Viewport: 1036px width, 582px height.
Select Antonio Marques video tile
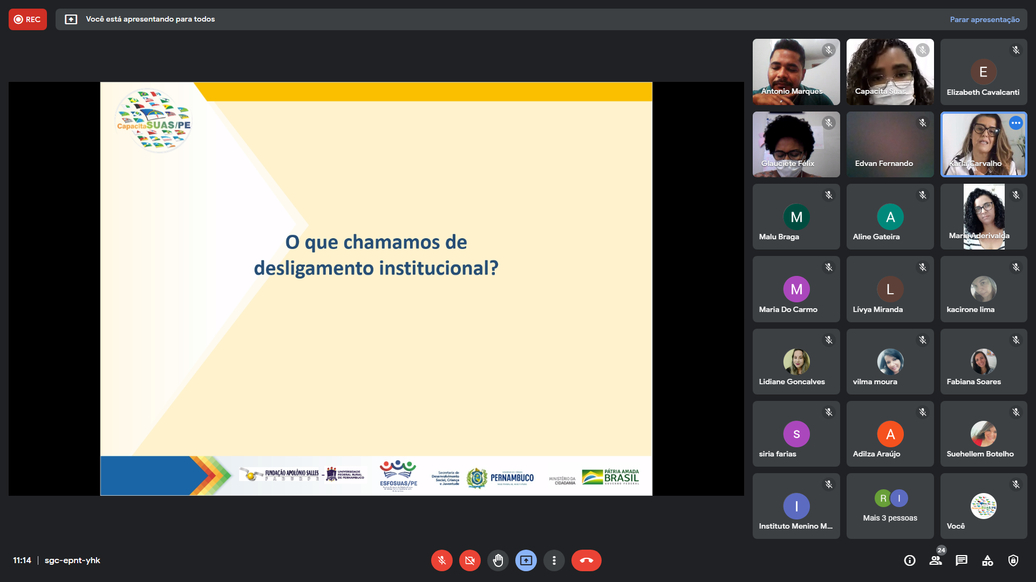[x=796, y=72]
